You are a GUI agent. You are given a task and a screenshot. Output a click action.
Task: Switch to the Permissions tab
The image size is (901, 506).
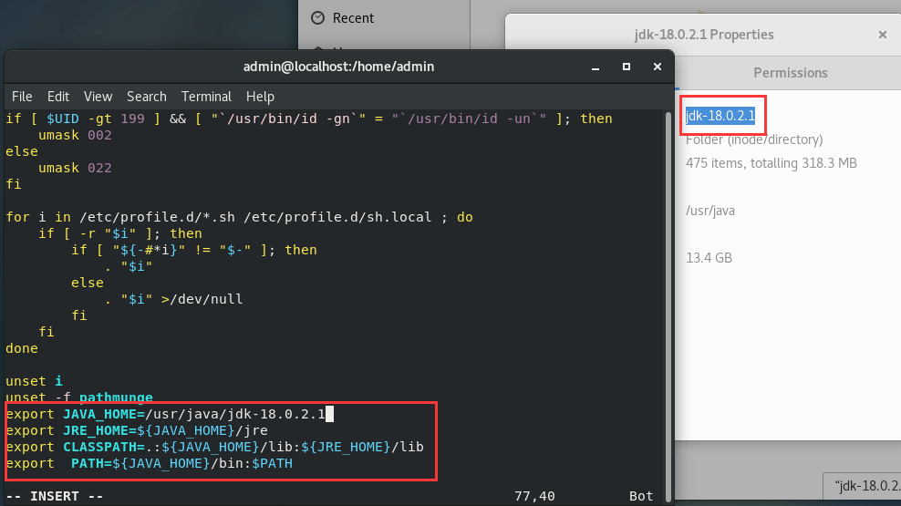coord(790,73)
